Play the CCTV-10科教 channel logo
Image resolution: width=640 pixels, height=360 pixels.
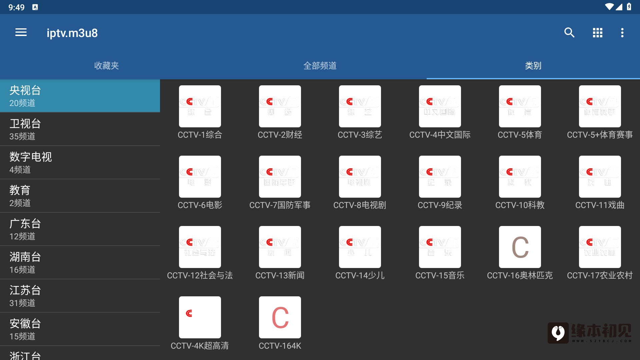point(520,177)
